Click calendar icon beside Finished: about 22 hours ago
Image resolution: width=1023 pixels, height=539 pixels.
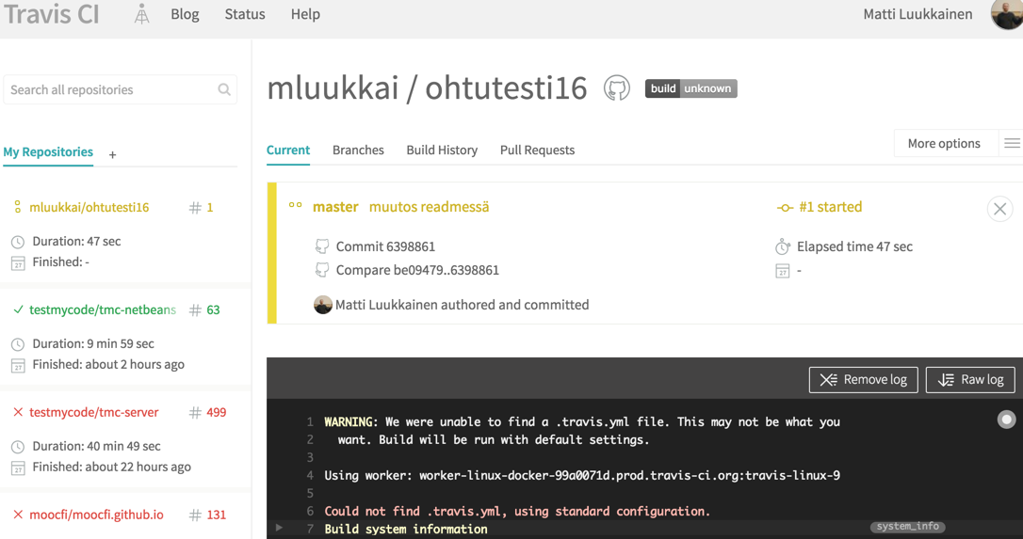18,468
